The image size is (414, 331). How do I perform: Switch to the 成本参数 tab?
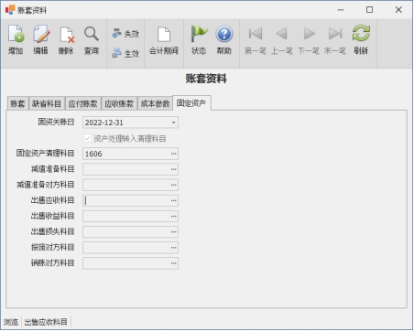155,103
